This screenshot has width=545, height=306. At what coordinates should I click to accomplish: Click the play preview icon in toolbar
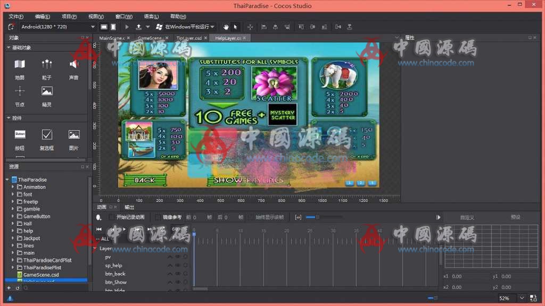[127, 27]
